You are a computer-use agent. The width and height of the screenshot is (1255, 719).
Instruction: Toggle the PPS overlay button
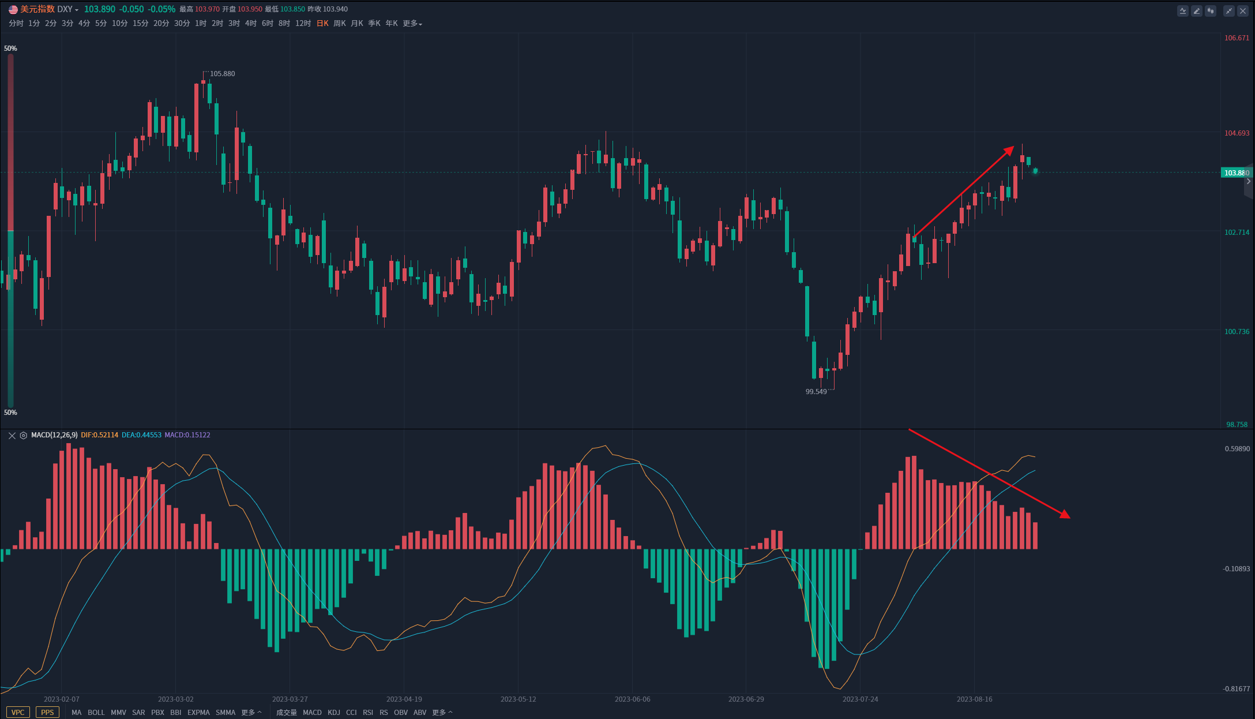47,712
